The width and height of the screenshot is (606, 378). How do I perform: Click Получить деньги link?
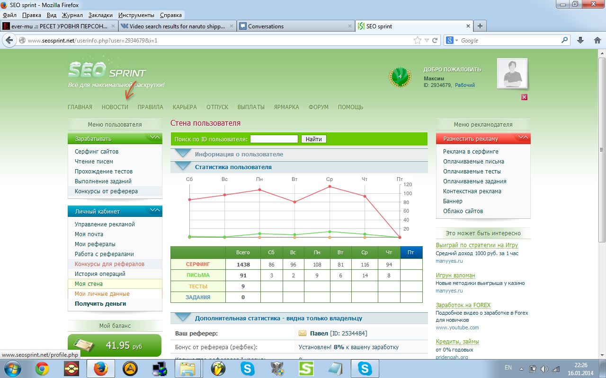(100, 304)
